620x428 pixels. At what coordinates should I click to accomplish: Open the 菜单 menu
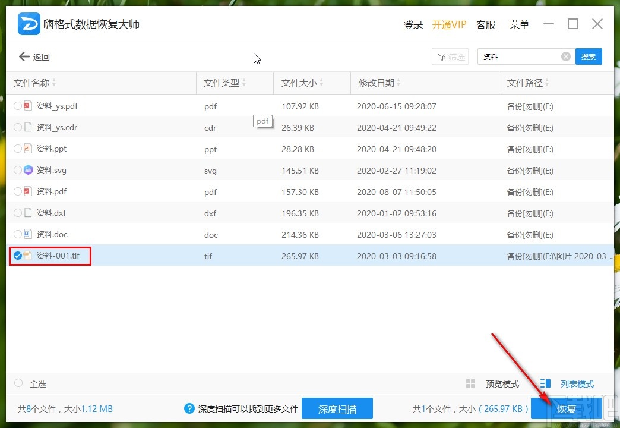click(519, 25)
